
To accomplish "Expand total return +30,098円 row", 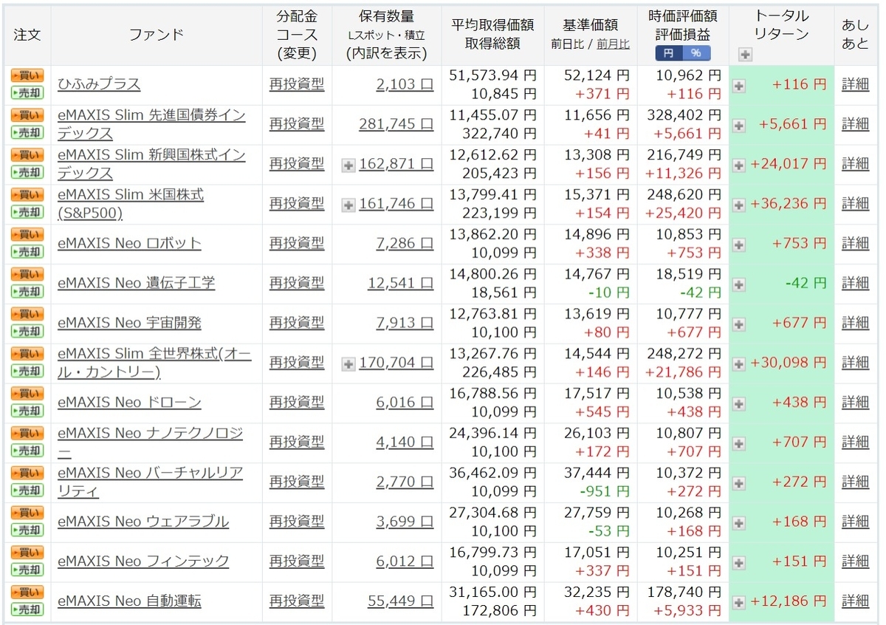I will click(x=739, y=365).
